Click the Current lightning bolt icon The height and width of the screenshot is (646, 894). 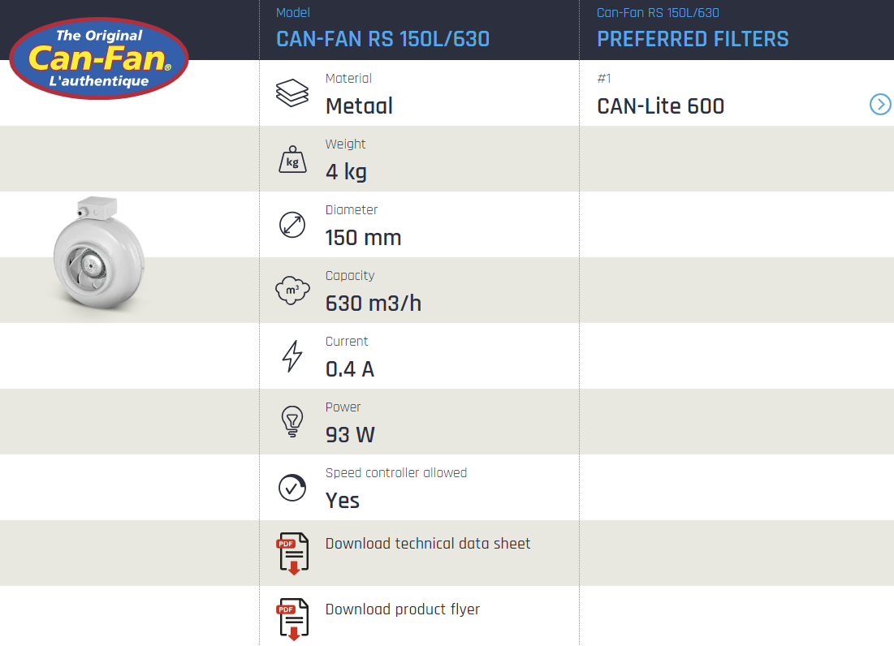pos(292,356)
